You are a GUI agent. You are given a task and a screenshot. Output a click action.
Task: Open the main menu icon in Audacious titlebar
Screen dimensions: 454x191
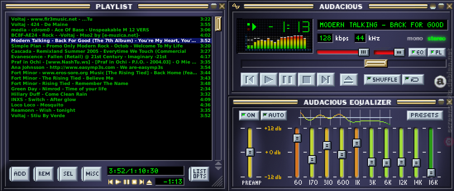[x=236, y=6]
